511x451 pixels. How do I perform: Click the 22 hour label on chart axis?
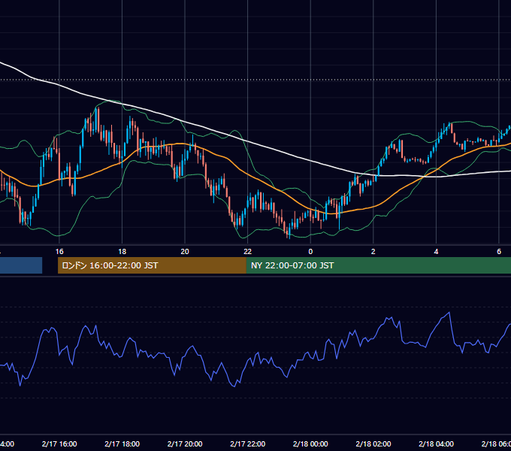[248, 252]
